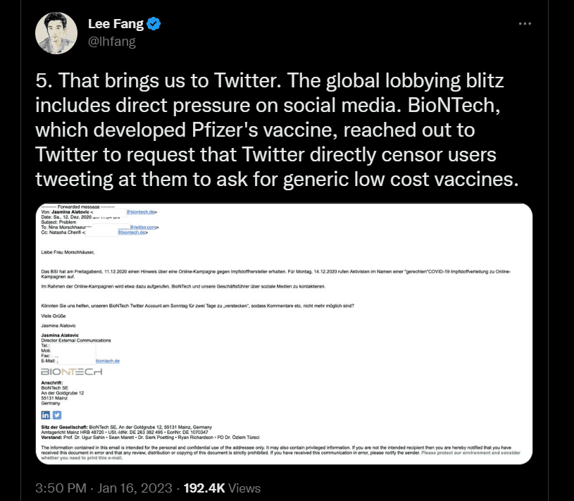The image size is (574, 501).
Task: Click the 'Liebe Frau Morschhäuser' greeting line
Action: click(67, 250)
